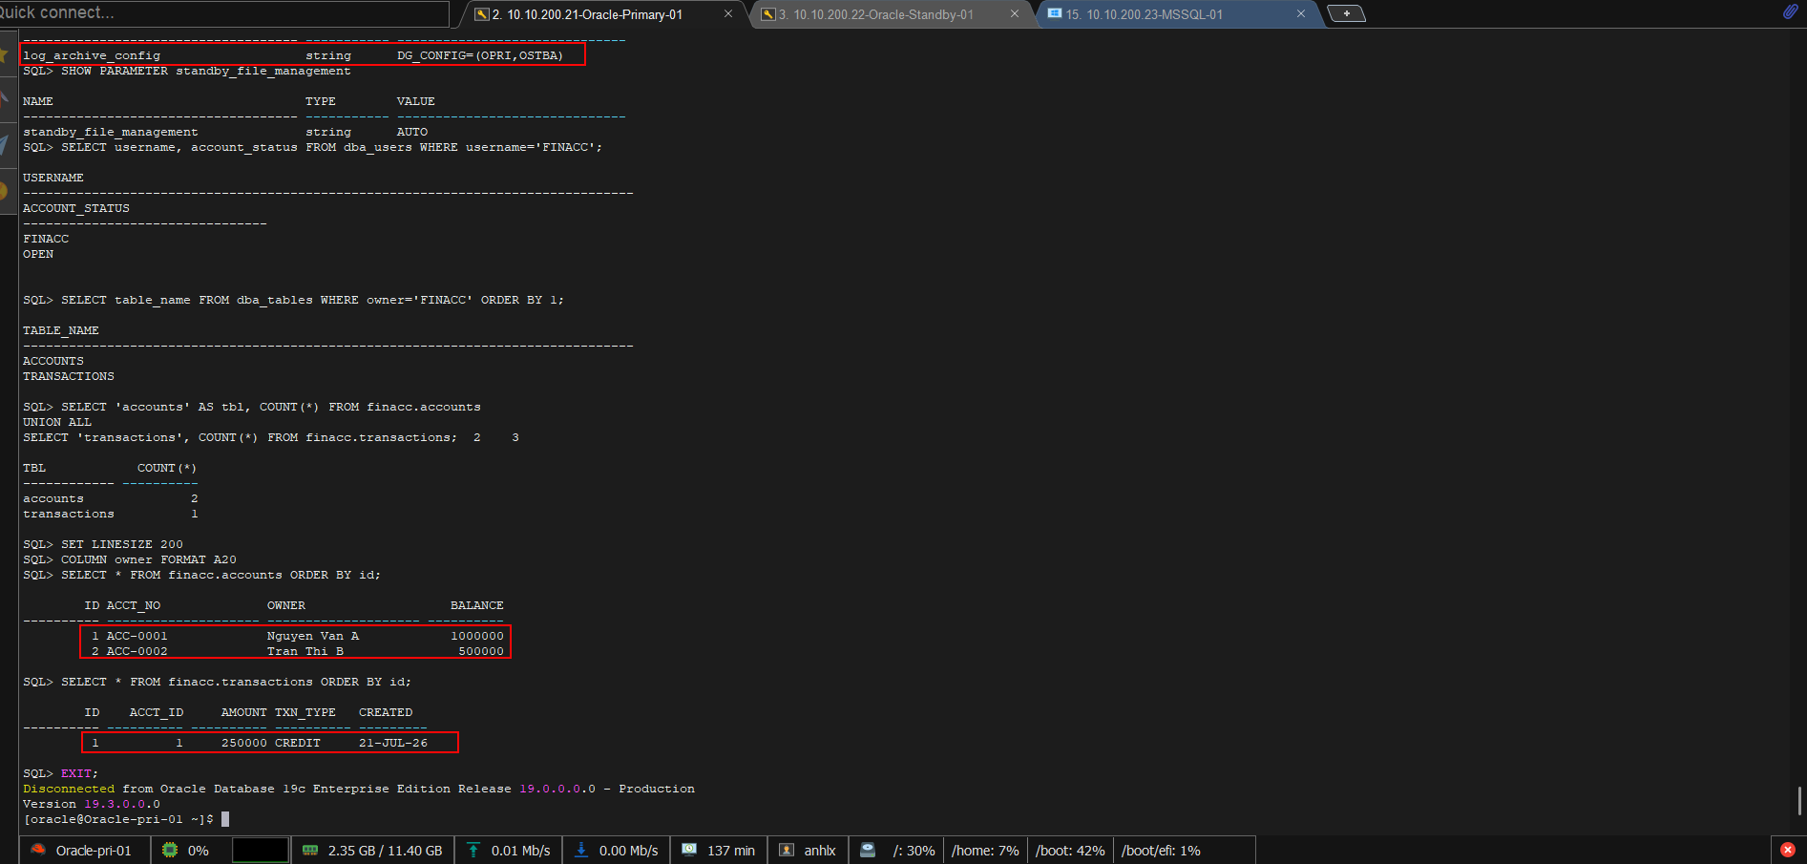This screenshot has height=864, width=1807.
Task: Open the Sessions star icon in the sidebar
Action: pos(5,55)
